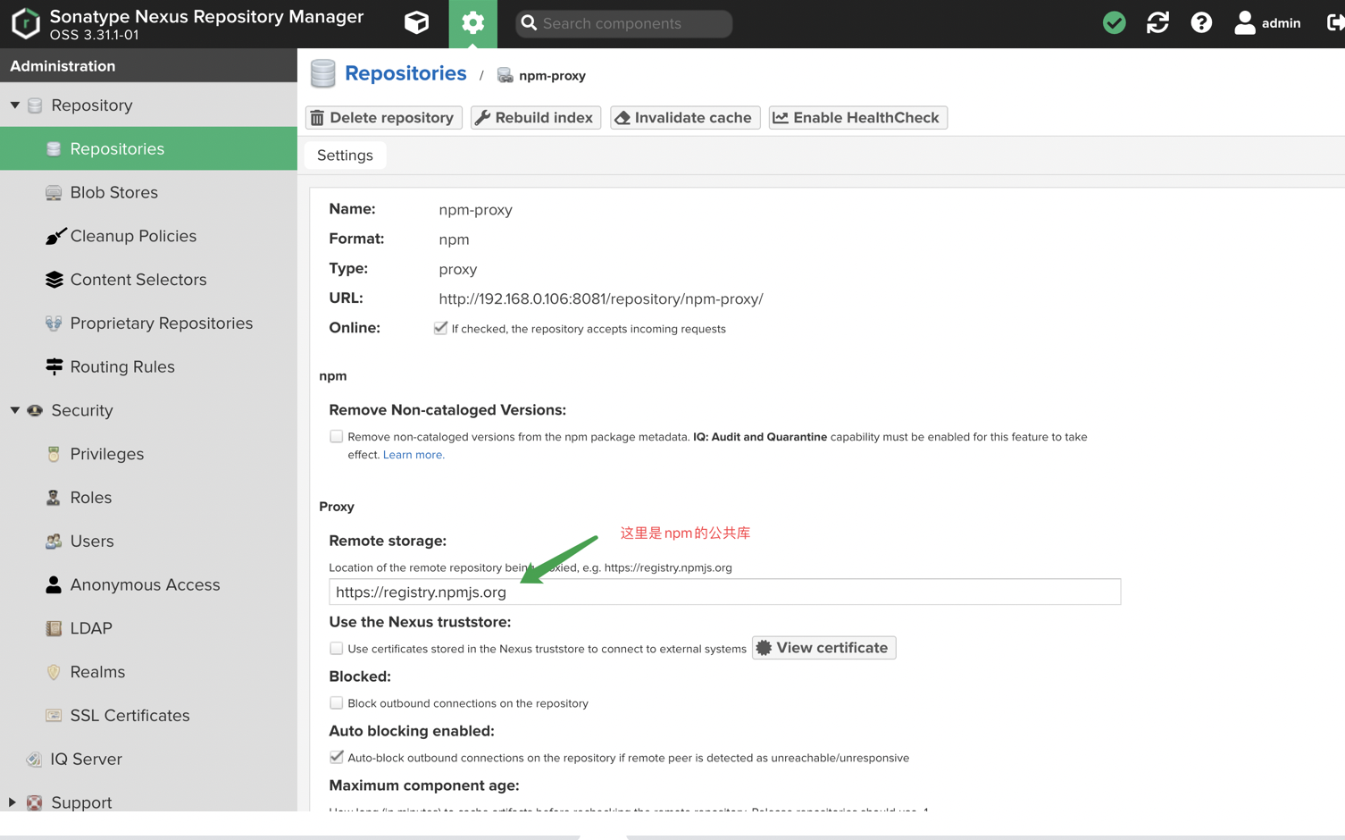Open Proprietary Repositories in the sidebar

[148, 323]
